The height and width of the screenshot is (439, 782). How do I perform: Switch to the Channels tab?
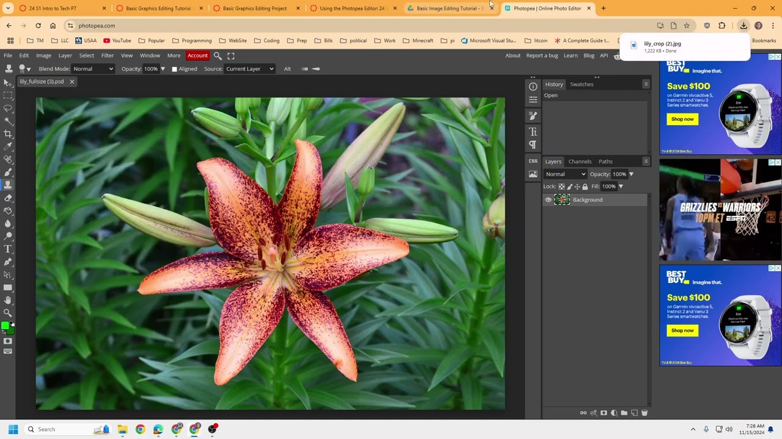tap(579, 162)
